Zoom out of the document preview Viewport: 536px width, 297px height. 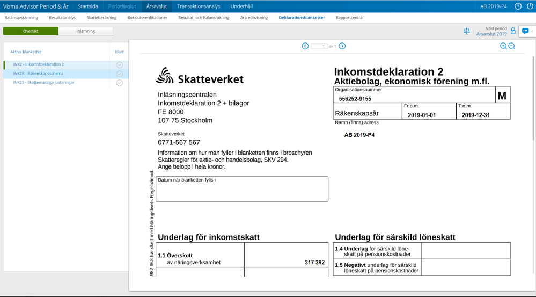click(512, 46)
